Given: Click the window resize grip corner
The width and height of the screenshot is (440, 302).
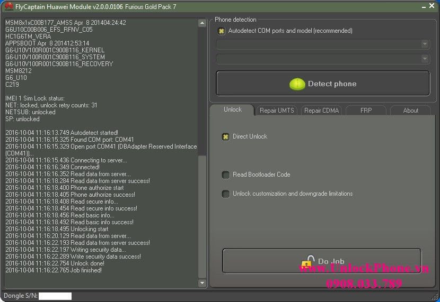Looking at the screenshot, I should click(x=435, y=297).
